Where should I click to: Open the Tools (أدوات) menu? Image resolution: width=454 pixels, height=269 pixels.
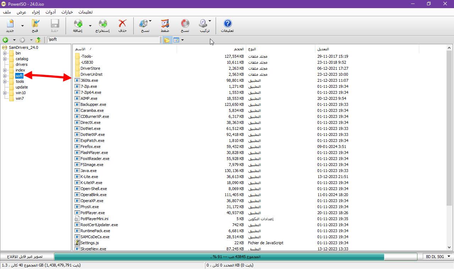(x=51, y=12)
